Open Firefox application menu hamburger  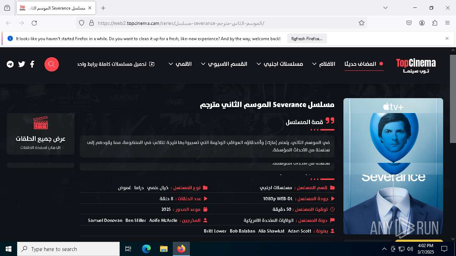447,23
